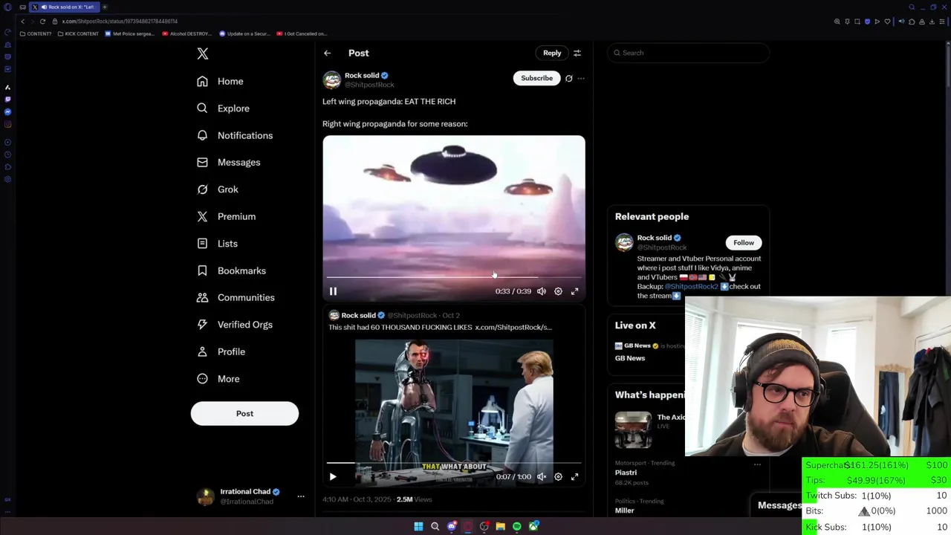Image resolution: width=951 pixels, height=535 pixels.
Task: Seek on the quoted video progress bar
Action: pos(454,462)
